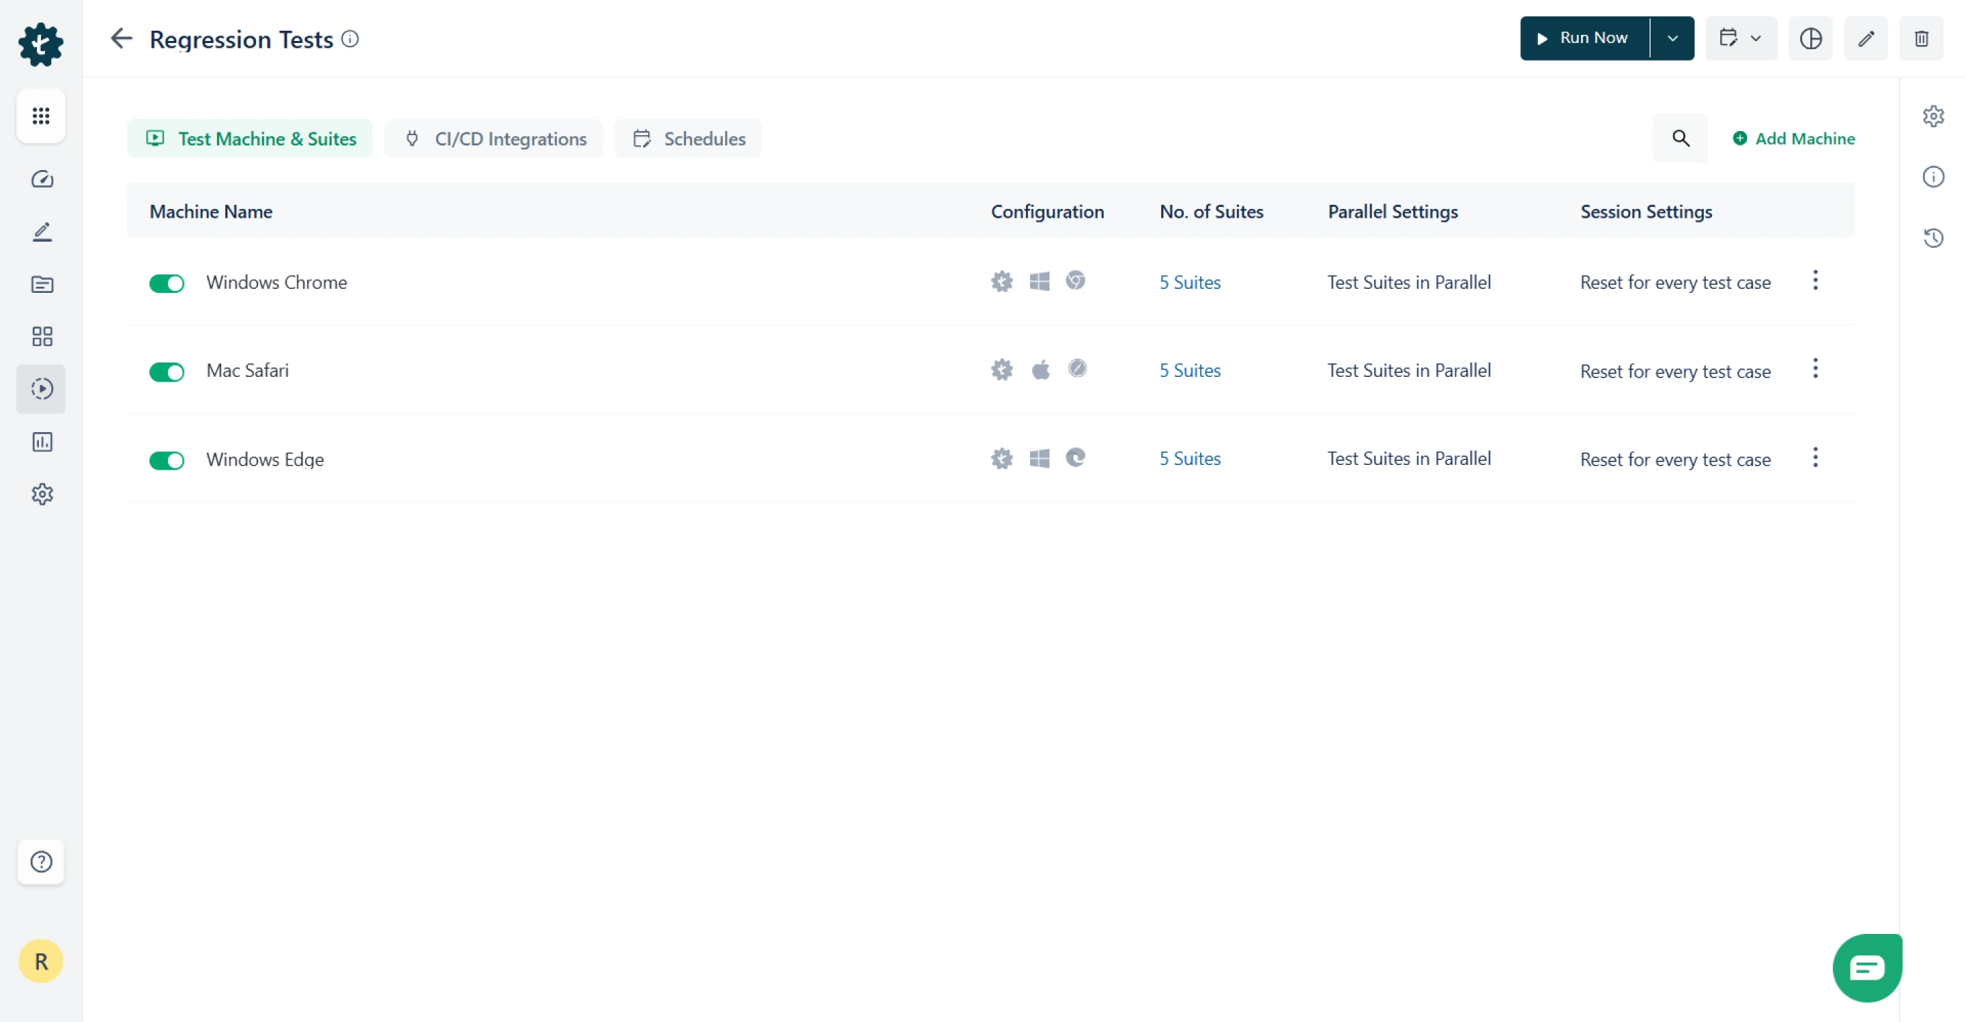Toggle off the Mac Safari machine

pyautogui.click(x=167, y=371)
